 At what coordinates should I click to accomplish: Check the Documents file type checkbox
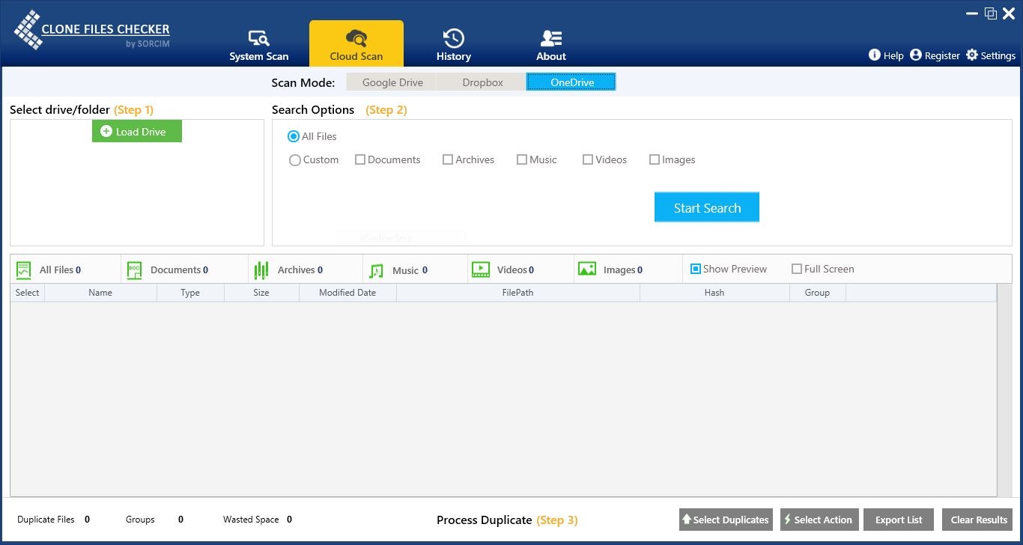click(360, 159)
